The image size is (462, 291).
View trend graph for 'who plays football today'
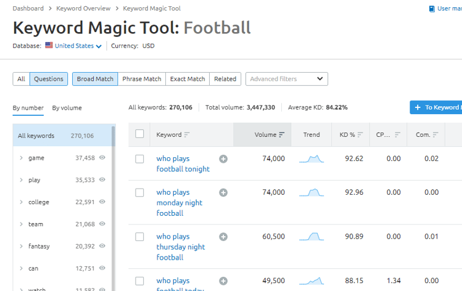(x=311, y=281)
